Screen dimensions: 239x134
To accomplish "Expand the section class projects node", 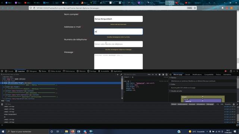I will click(x=4, y=91).
